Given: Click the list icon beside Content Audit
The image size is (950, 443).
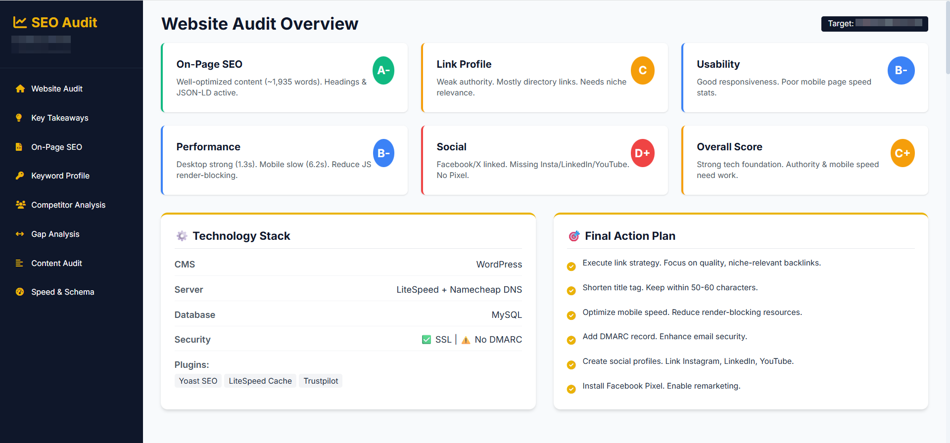Looking at the screenshot, I should pos(19,263).
